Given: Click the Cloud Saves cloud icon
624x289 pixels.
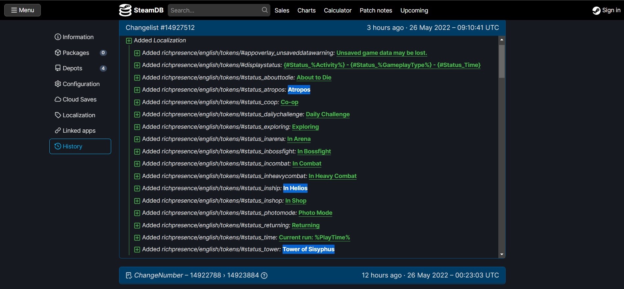Looking at the screenshot, I should click(x=58, y=100).
